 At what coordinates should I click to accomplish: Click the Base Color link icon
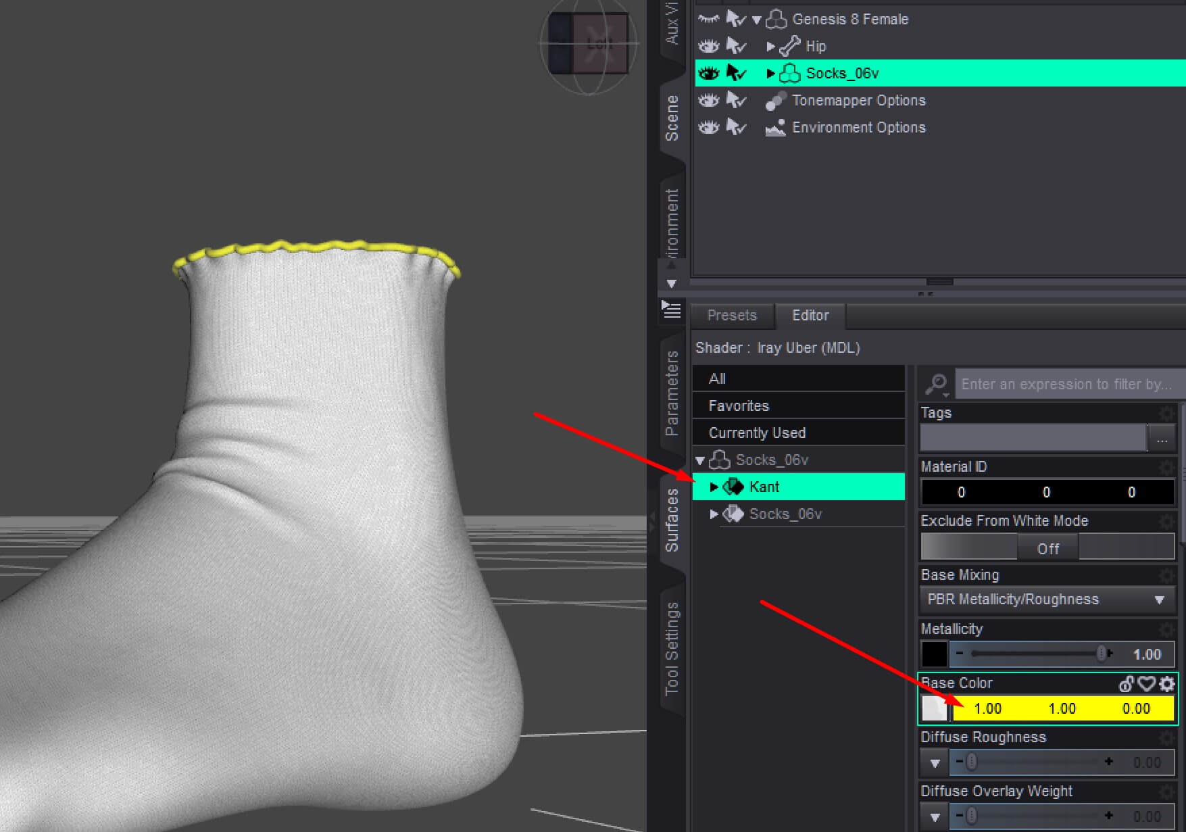pyautogui.click(x=1127, y=684)
